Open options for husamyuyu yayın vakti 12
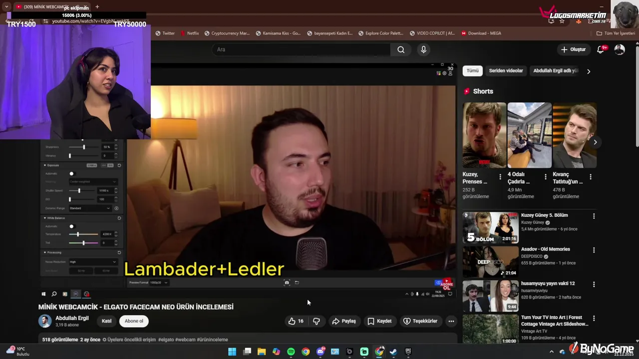This screenshot has height=359, width=639. coord(594,284)
